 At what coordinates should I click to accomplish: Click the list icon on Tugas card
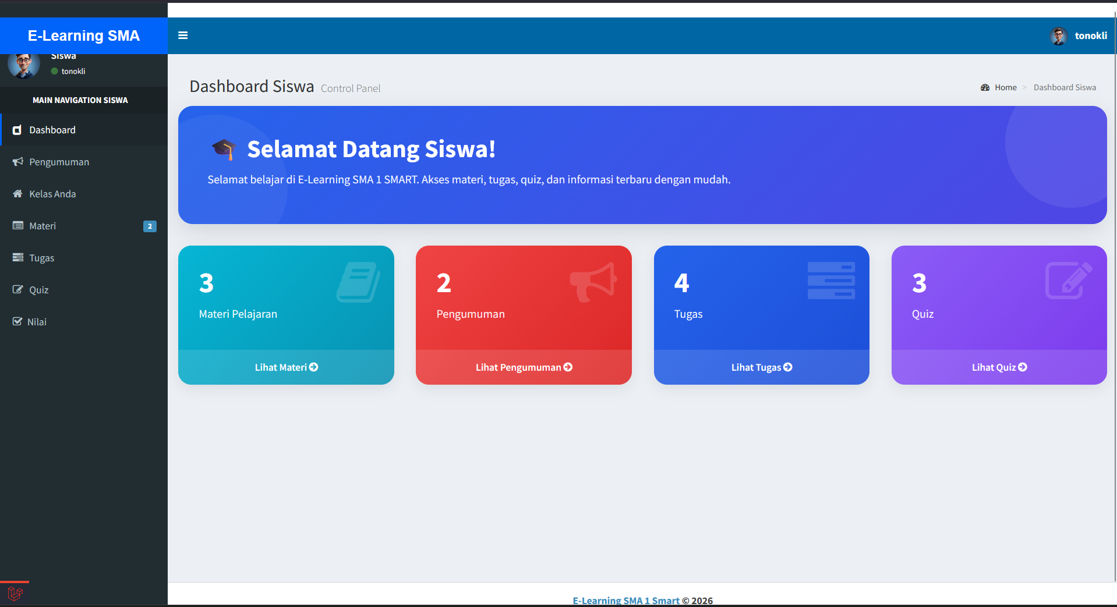(x=831, y=281)
